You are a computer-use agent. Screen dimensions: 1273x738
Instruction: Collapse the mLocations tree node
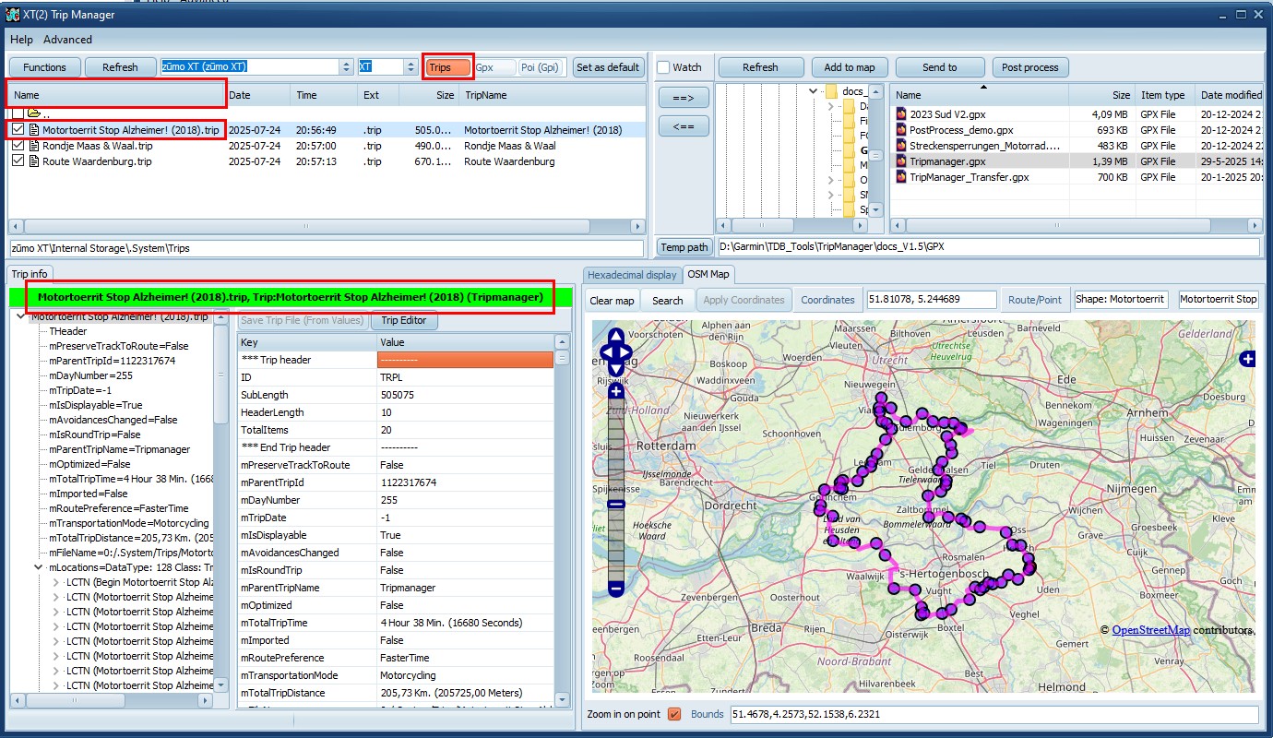coord(38,567)
